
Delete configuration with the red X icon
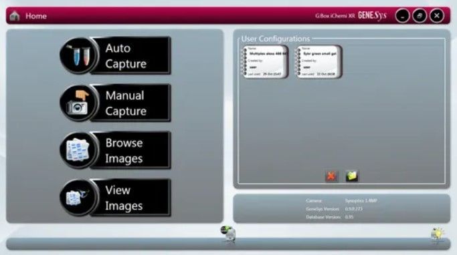[x=332, y=176]
